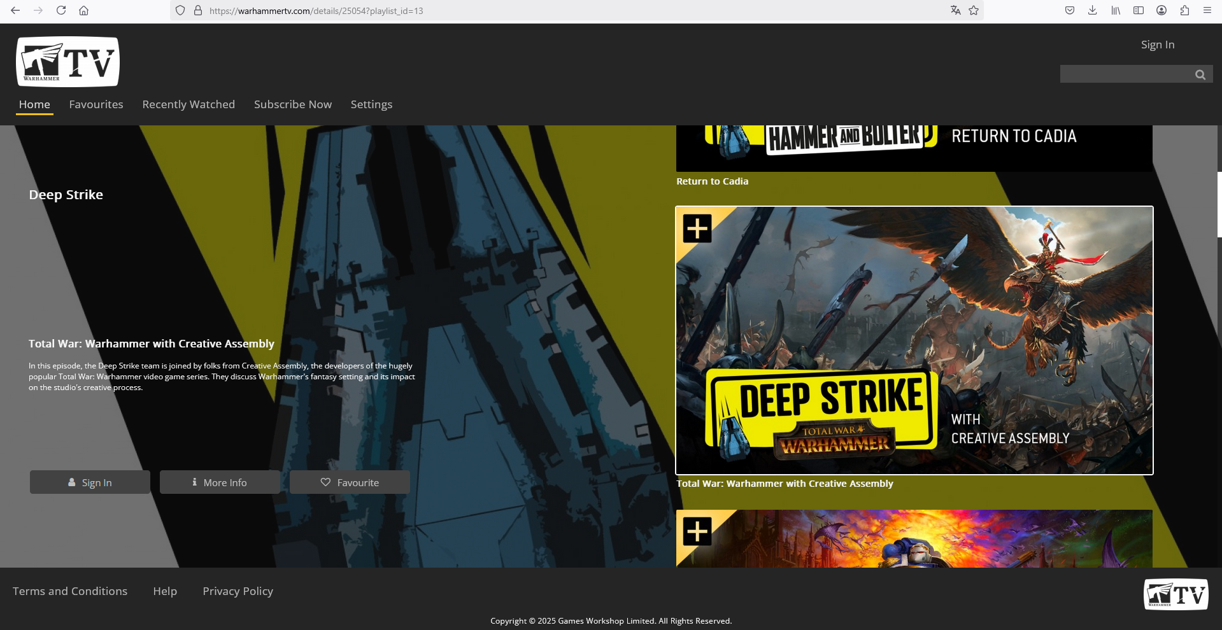Add Deep Strike episode with plus icon
This screenshot has width=1222, height=630.
point(697,228)
